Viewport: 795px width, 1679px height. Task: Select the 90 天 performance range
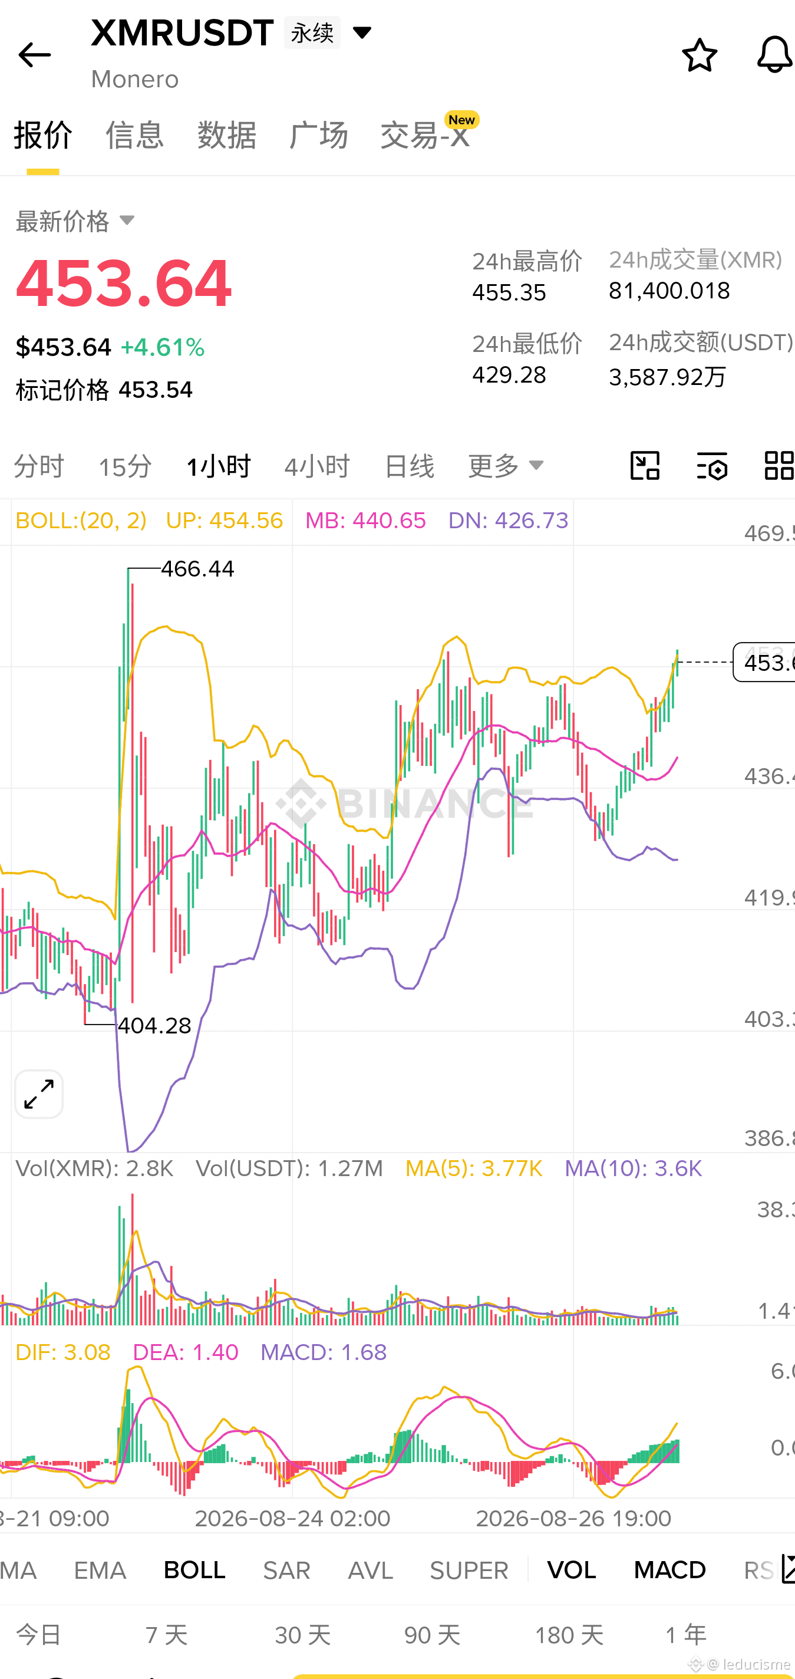click(x=432, y=1635)
